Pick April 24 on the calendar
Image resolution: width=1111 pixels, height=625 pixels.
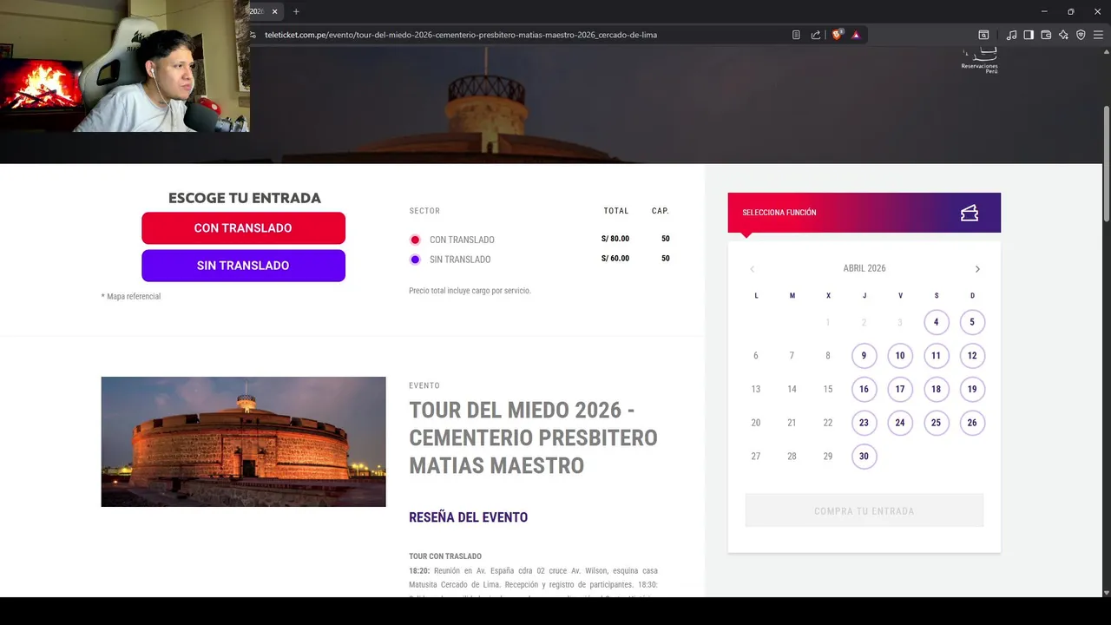[x=900, y=424]
